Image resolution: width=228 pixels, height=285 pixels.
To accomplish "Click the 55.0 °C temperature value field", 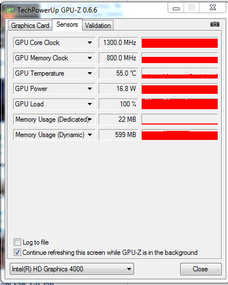I will click(x=118, y=73).
